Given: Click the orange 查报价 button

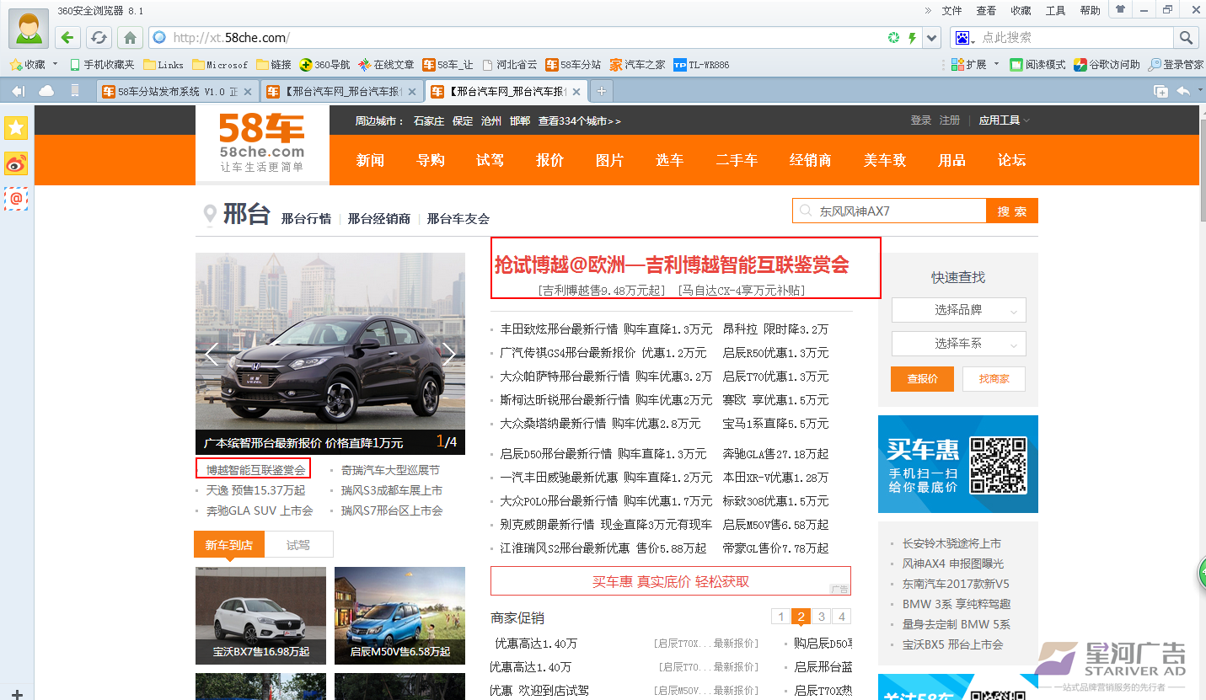Looking at the screenshot, I should tap(922, 379).
